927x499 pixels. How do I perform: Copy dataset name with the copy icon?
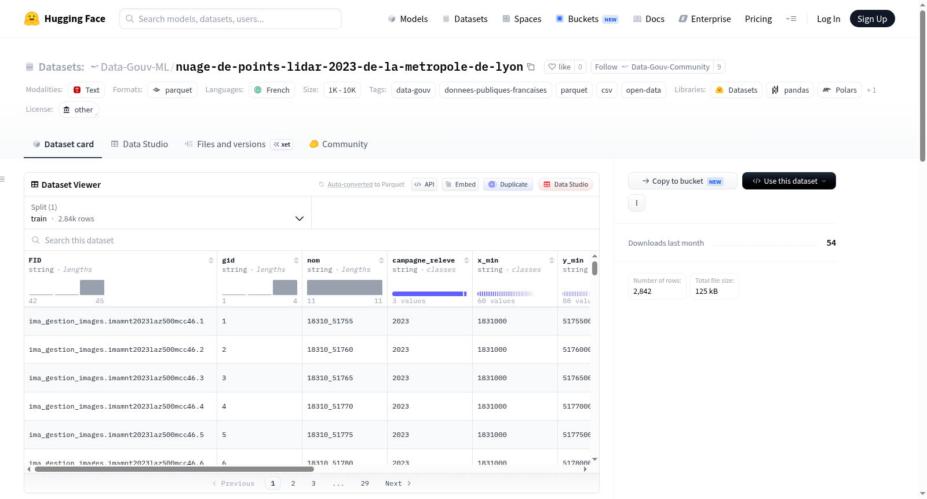click(x=531, y=67)
